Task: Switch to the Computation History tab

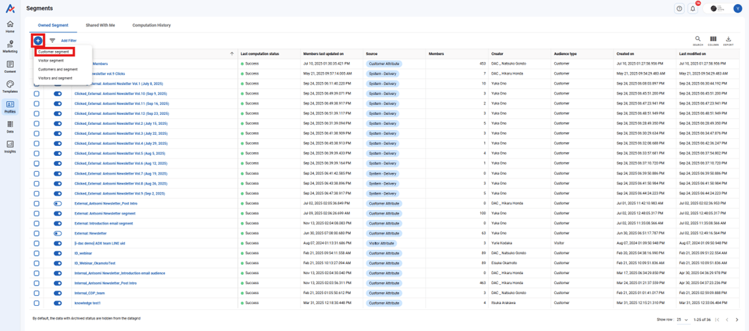Action: [151, 25]
